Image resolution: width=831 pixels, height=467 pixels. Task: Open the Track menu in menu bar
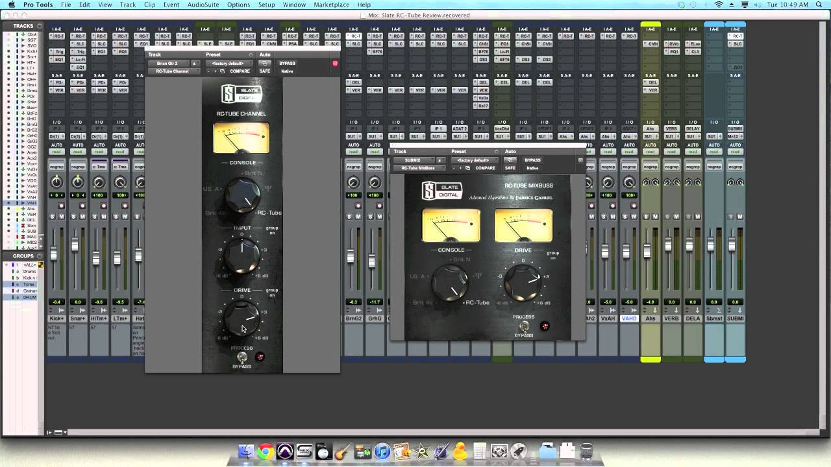coord(128,5)
